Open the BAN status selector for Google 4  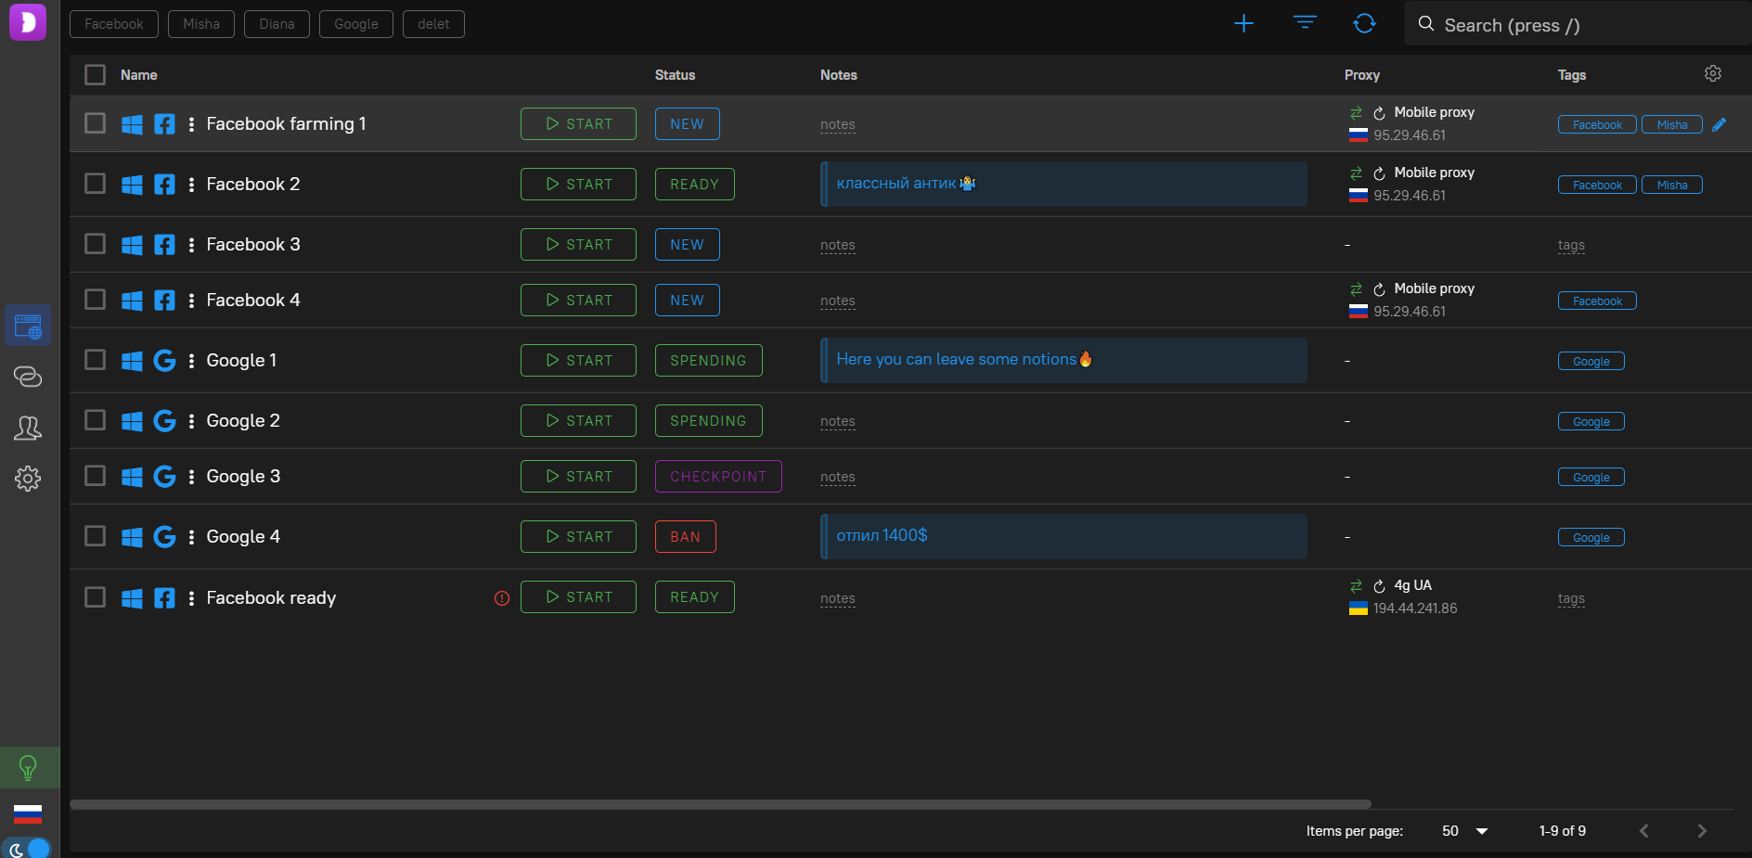click(685, 537)
